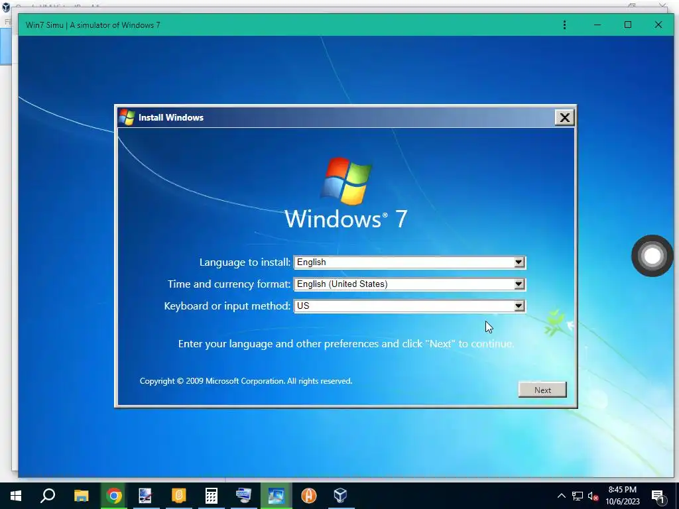Screen dimensions: 679x509
Task: Maximize the Win7 Simu window
Action: 628,25
